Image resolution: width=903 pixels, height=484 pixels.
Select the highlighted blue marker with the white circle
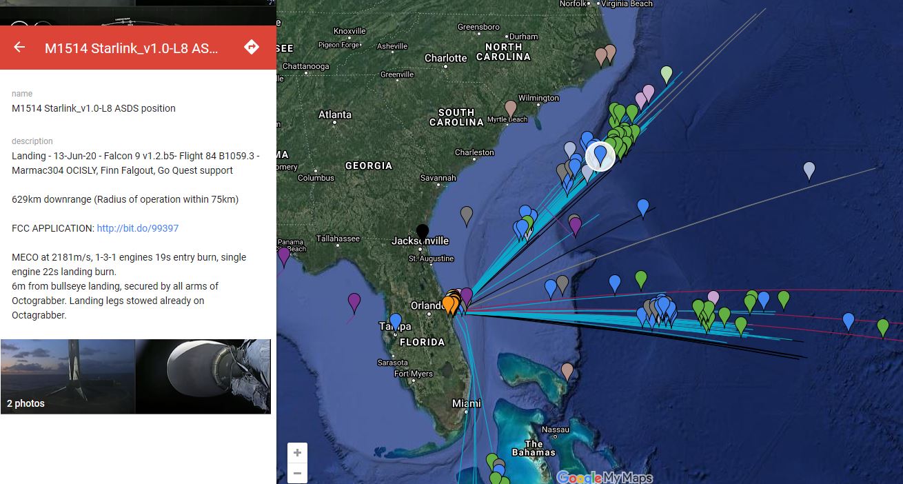point(601,156)
